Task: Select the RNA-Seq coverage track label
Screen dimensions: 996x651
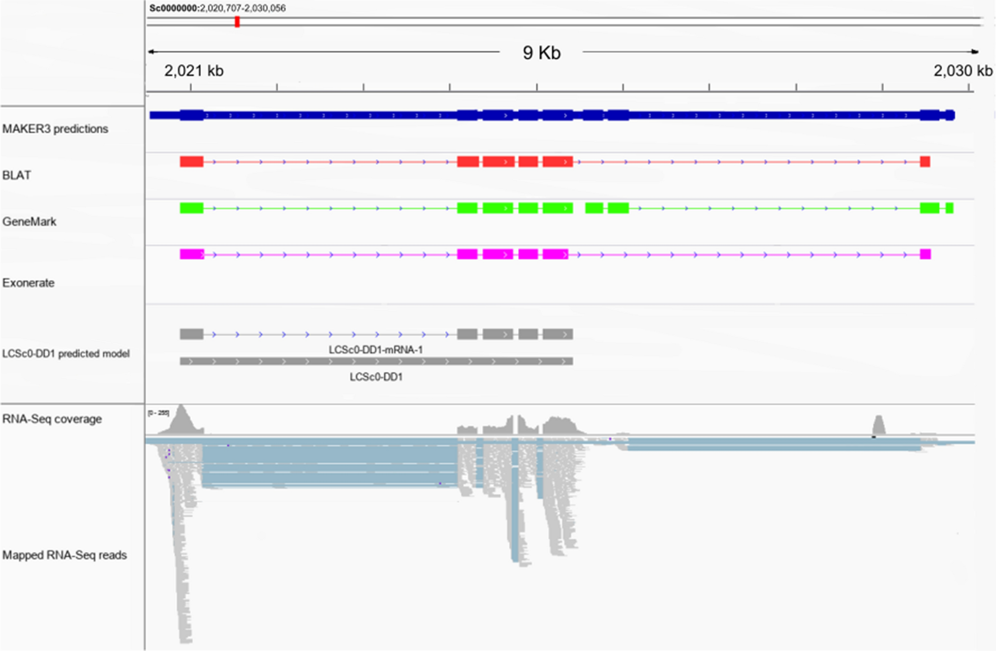Action: tap(52, 419)
